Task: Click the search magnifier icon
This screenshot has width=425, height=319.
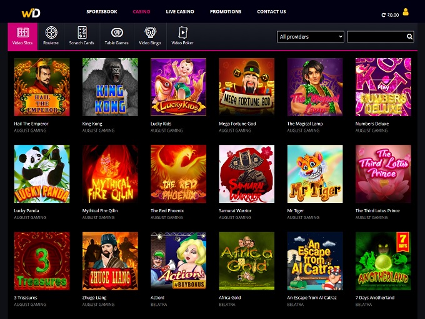Action: tap(410, 37)
